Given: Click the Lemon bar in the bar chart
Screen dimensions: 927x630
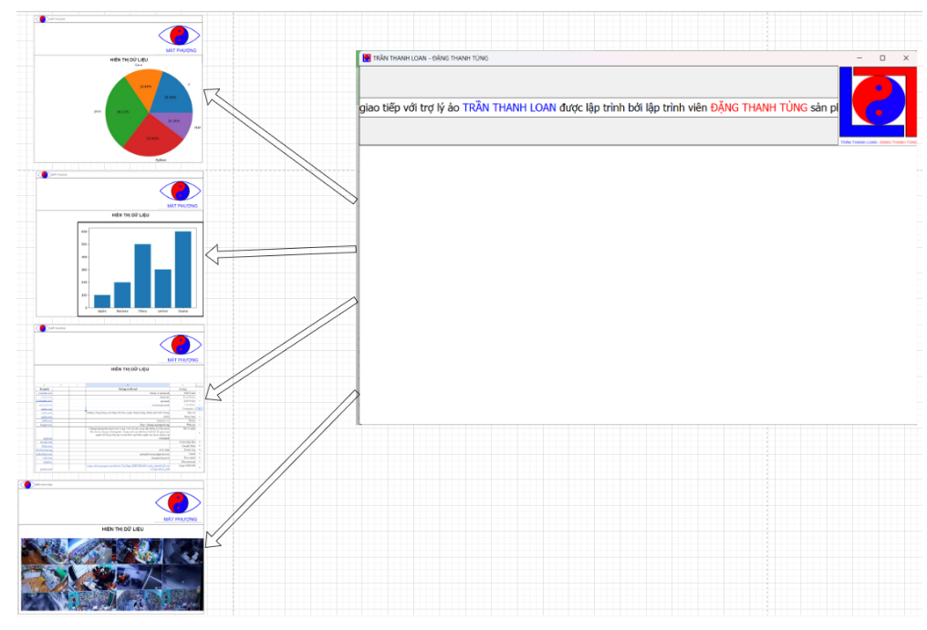Looking at the screenshot, I should (163, 288).
